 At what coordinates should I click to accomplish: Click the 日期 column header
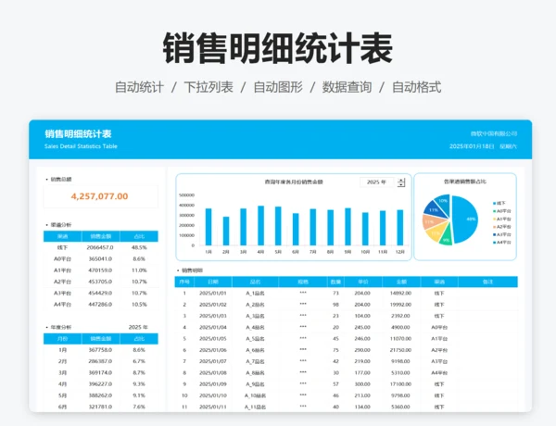213,282
